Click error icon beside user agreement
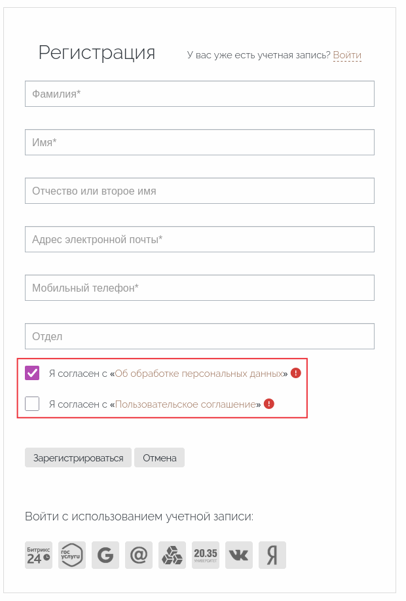 pyautogui.click(x=269, y=404)
